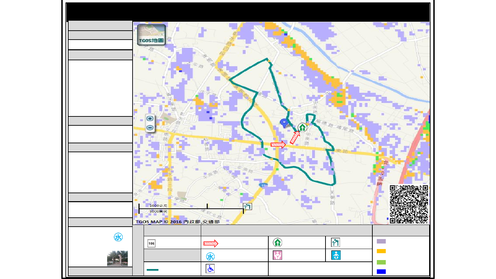Open the site photo thumbnail in the left panel
The height and width of the screenshot is (279, 496).
(x=117, y=258)
